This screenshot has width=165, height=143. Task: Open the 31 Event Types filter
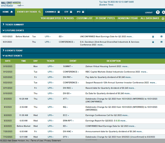pos(105,18)
